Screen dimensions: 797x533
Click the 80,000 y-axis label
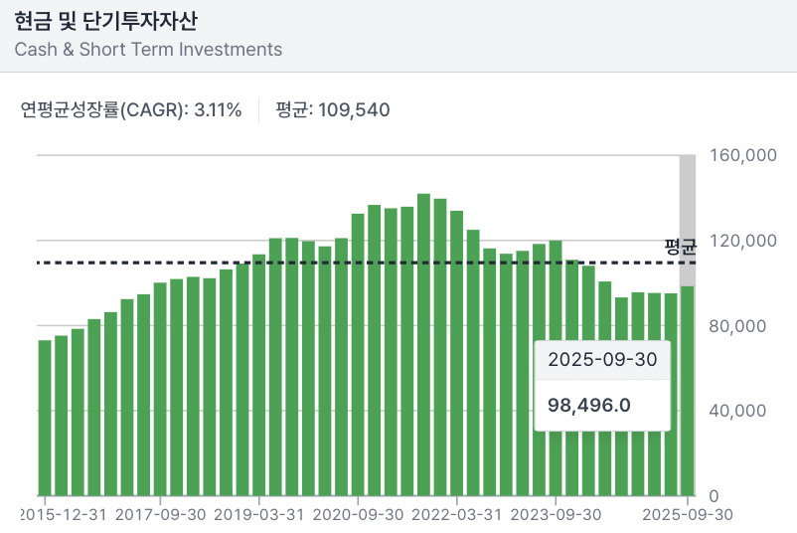pyautogui.click(x=741, y=326)
